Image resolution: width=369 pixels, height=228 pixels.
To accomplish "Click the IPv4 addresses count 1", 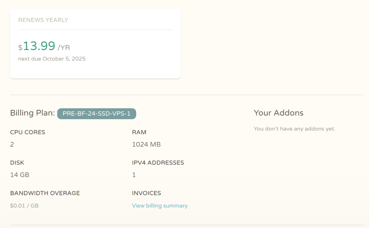I will [x=134, y=175].
